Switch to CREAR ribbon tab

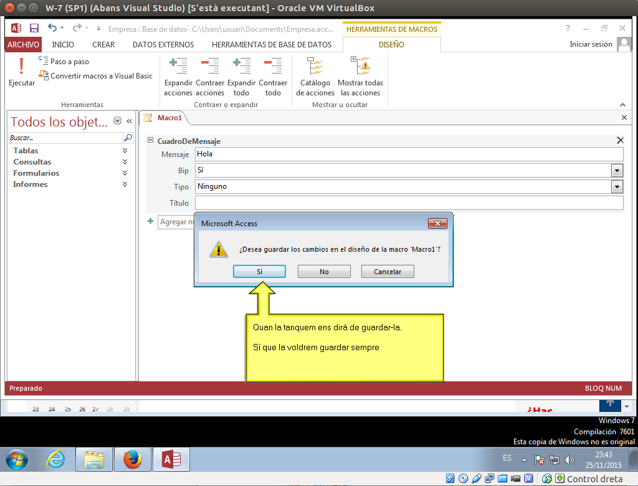103,45
